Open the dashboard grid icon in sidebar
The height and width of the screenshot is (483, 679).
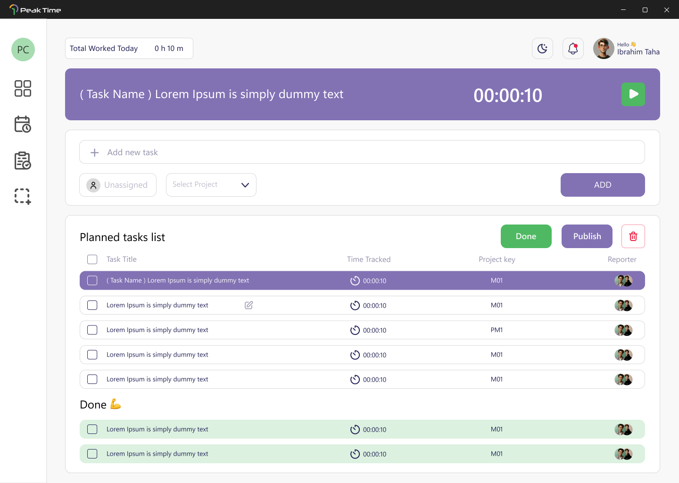pos(23,88)
